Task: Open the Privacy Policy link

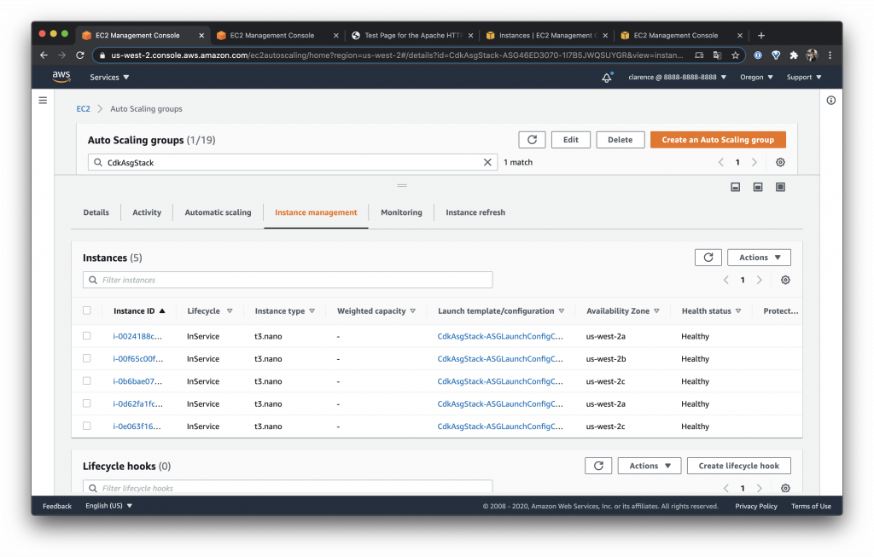Action: 756,506
